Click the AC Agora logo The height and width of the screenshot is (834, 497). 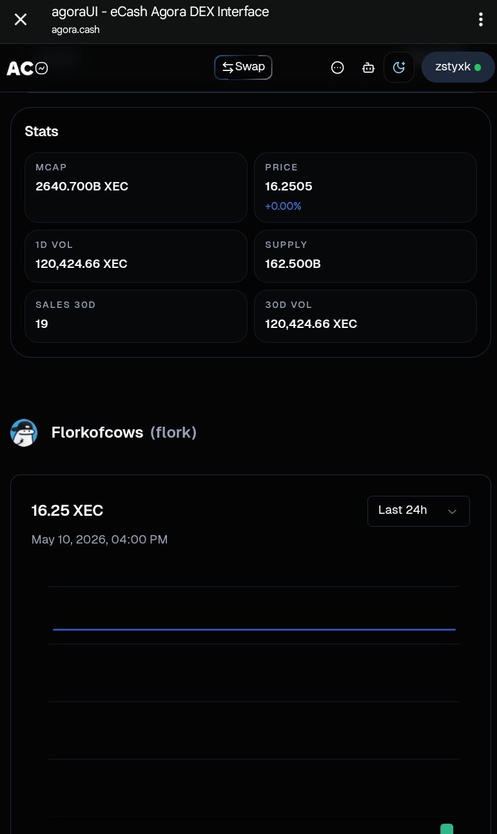pyautogui.click(x=27, y=68)
